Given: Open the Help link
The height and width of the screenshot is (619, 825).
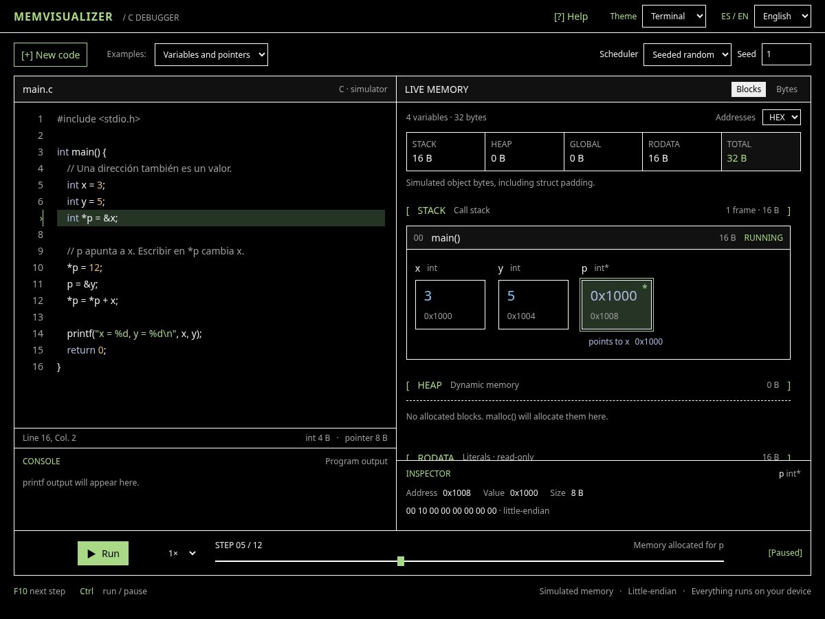Looking at the screenshot, I should [571, 17].
